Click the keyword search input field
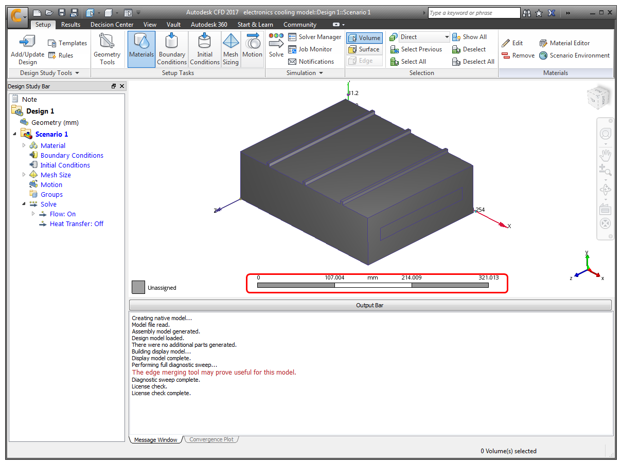This screenshot has height=465, width=622. [x=474, y=13]
